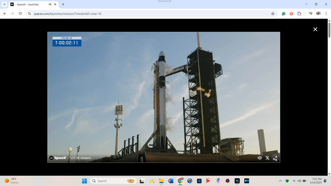Open the blue camera-lens taskbar app
Image resolution: width=331 pixels, height=186 pixels.
click(x=190, y=181)
